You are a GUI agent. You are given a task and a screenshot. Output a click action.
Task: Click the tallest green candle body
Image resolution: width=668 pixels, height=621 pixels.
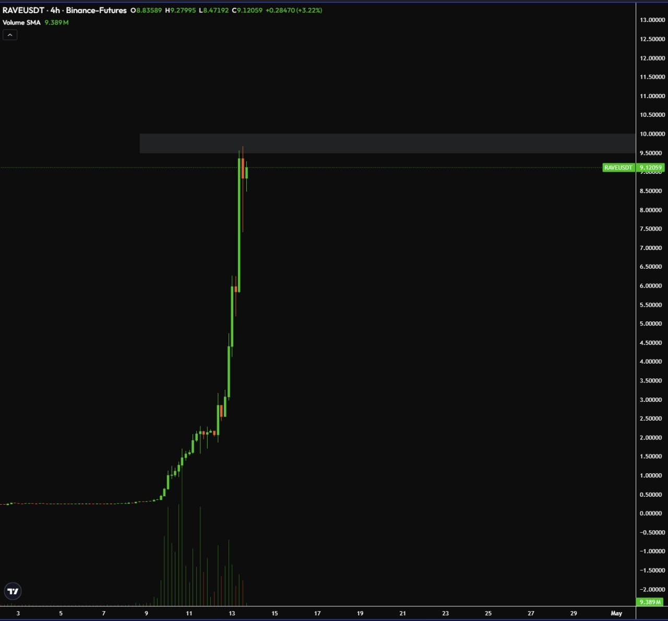[239, 224]
